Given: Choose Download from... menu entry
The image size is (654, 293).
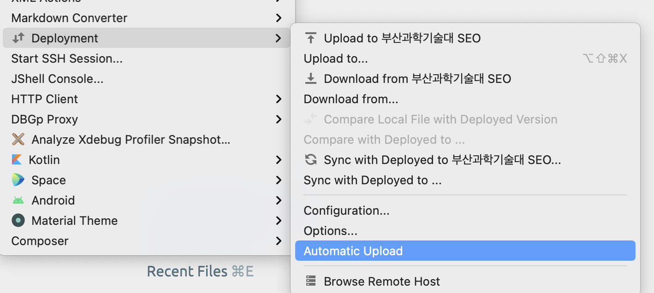Looking at the screenshot, I should click(x=465, y=99).
